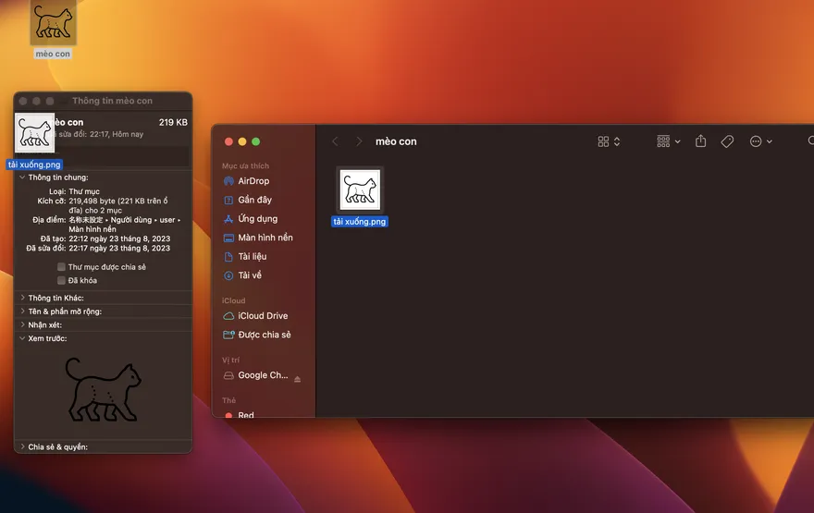Image resolution: width=814 pixels, height=513 pixels.
Task: Open Gần đây in the Finder sidebar
Action: (x=254, y=200)
